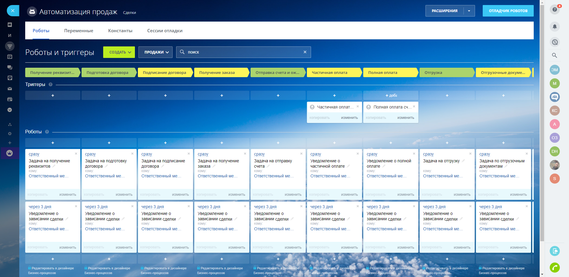Click изменить on Полная оплата trigger
The height and width of the screenshot is (277, 569).
tap(406, 118)
